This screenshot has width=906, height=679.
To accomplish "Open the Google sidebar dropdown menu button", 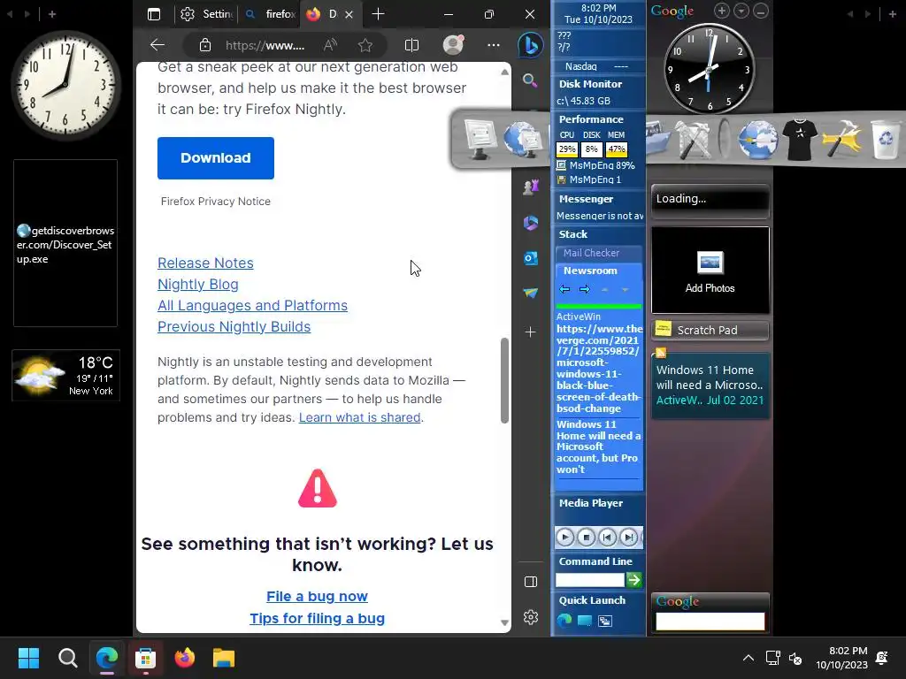I will pyautogui.click(x=741, y=11).
